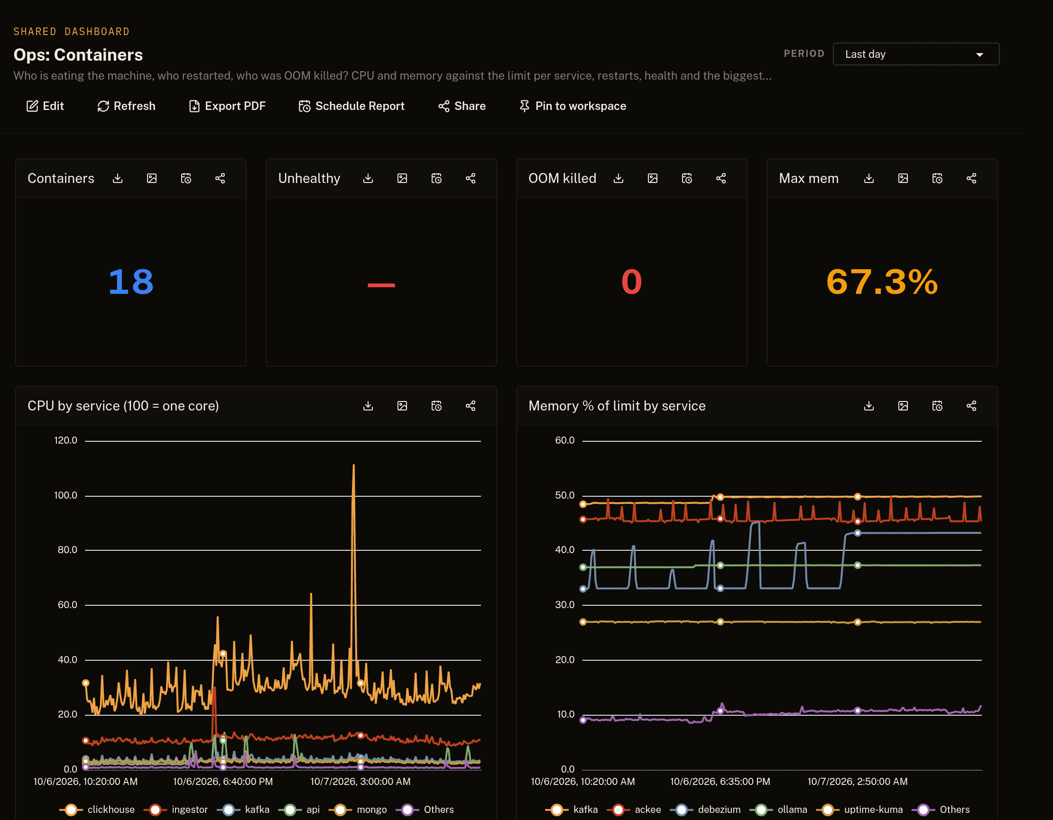
Task: Share the whole dashboard
Action: click(x=462, y=106)
